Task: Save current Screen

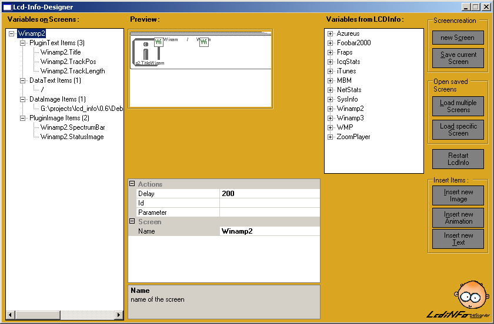Action: [458, 58]
